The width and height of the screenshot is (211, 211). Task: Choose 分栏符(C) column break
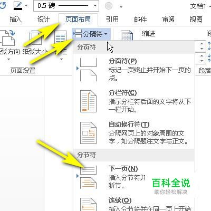(x=133, y=101)
